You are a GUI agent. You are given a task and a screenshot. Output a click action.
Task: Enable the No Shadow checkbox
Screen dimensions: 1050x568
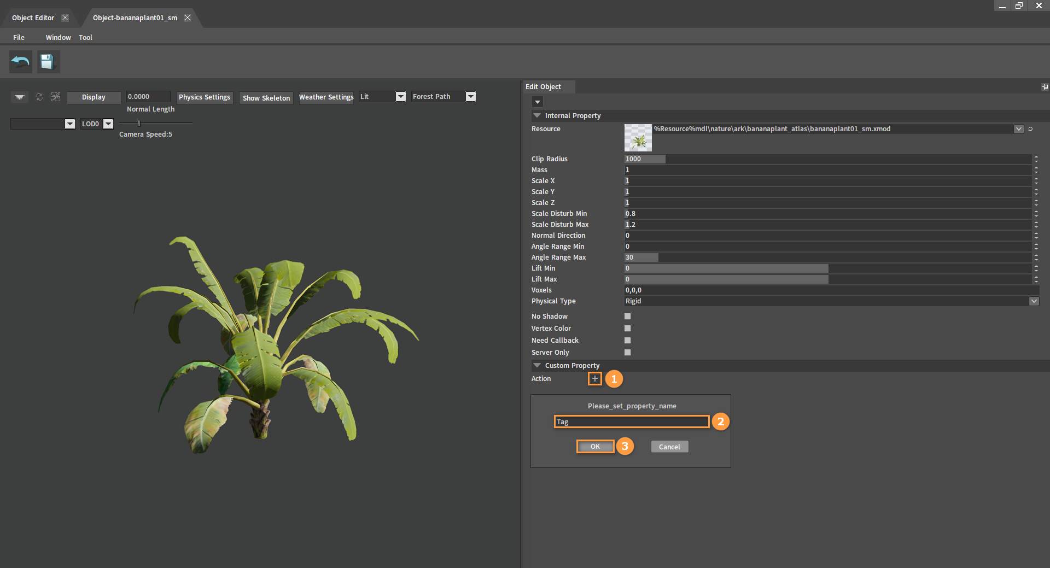click(628, 317)
